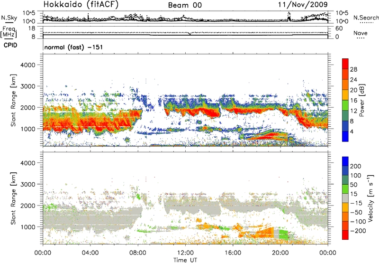Click the 'normal (fast) -151' mode text

click(x=73, y=47)
